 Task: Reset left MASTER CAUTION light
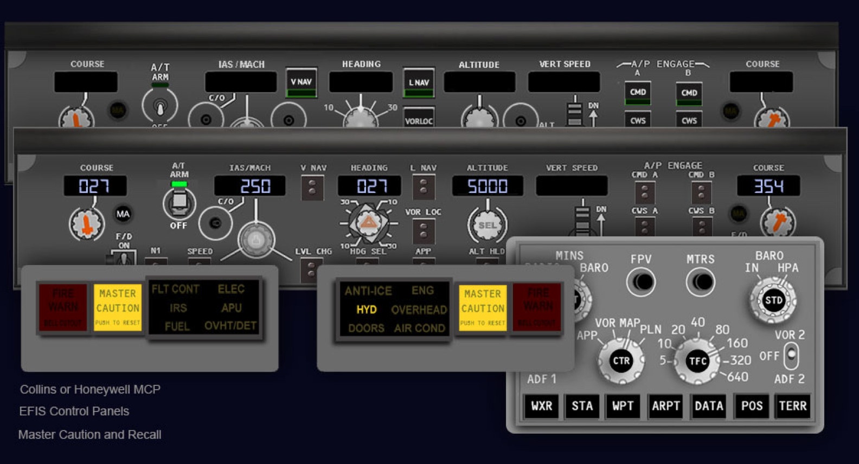118,307
